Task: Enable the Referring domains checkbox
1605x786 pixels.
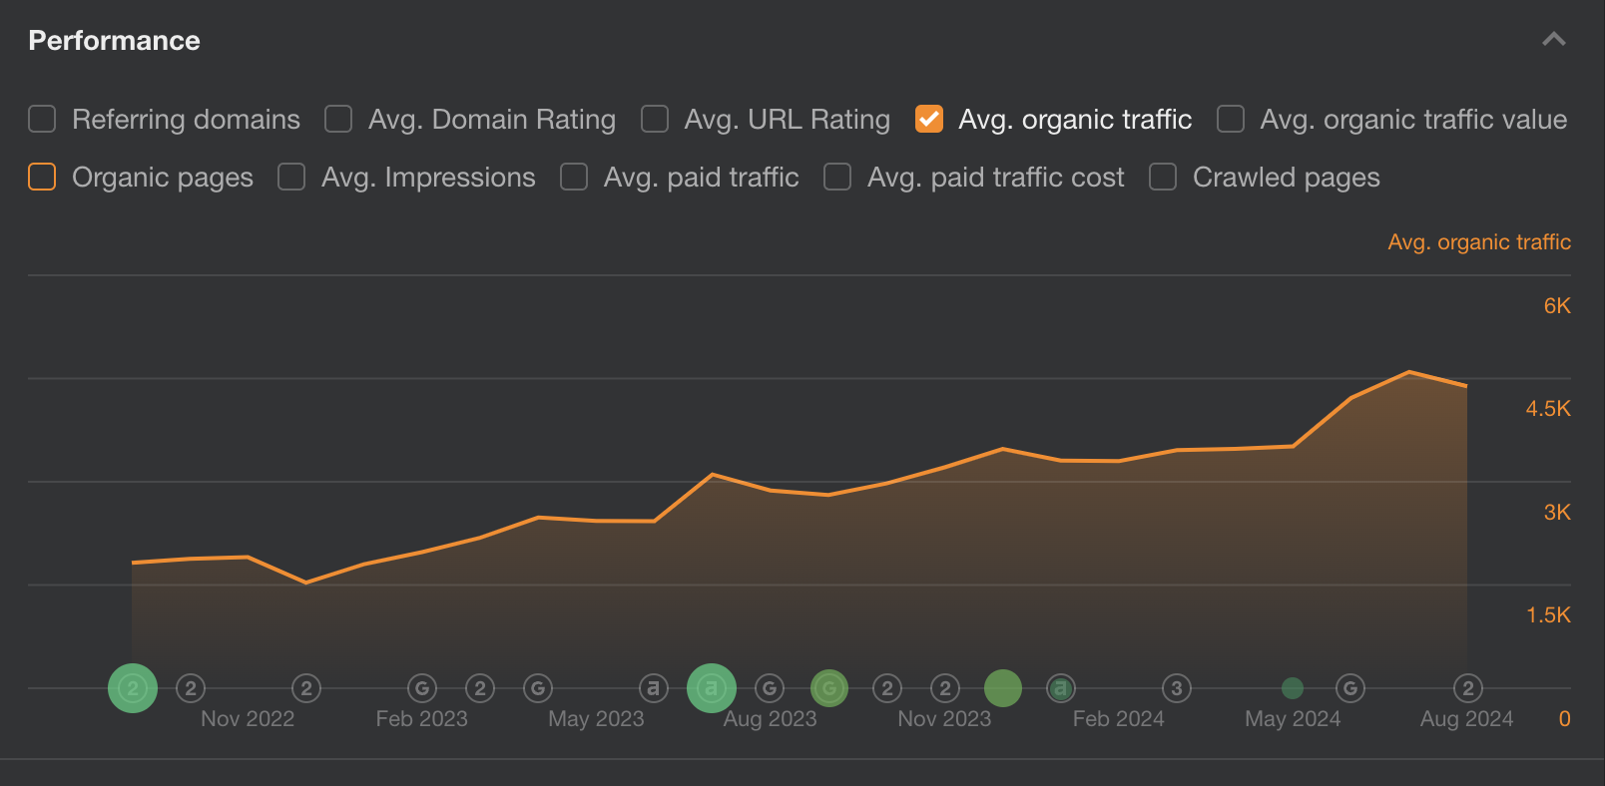Action: pyautogui.click(x=42, y=120)
